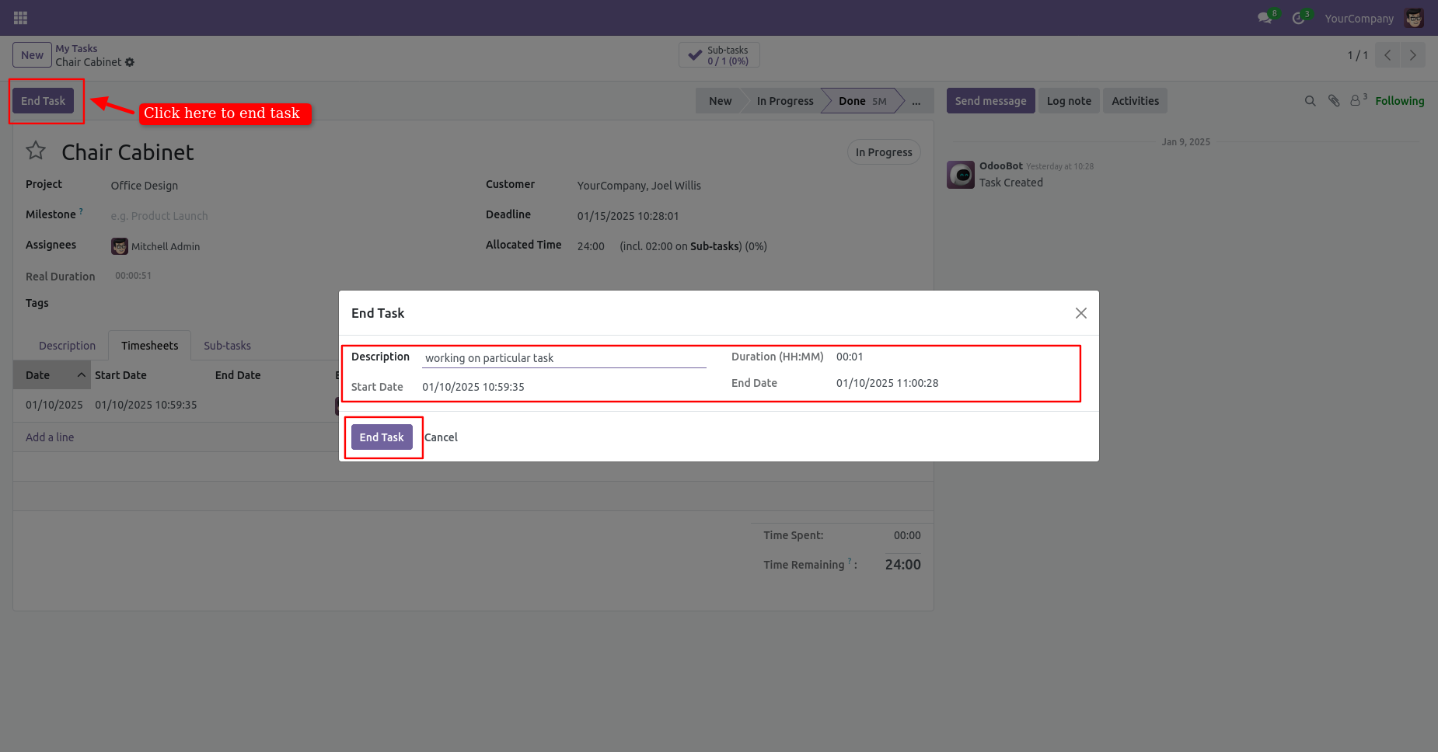Click the Sub-tasks stat button
The width and height of the screenshot is (1438, 752).
click(x=719, y=55)
